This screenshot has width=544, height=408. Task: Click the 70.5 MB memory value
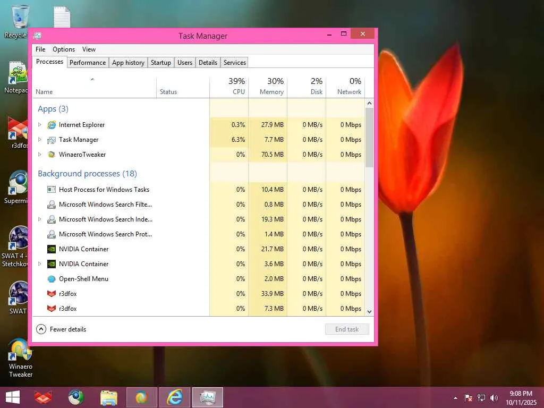[273, 155]
